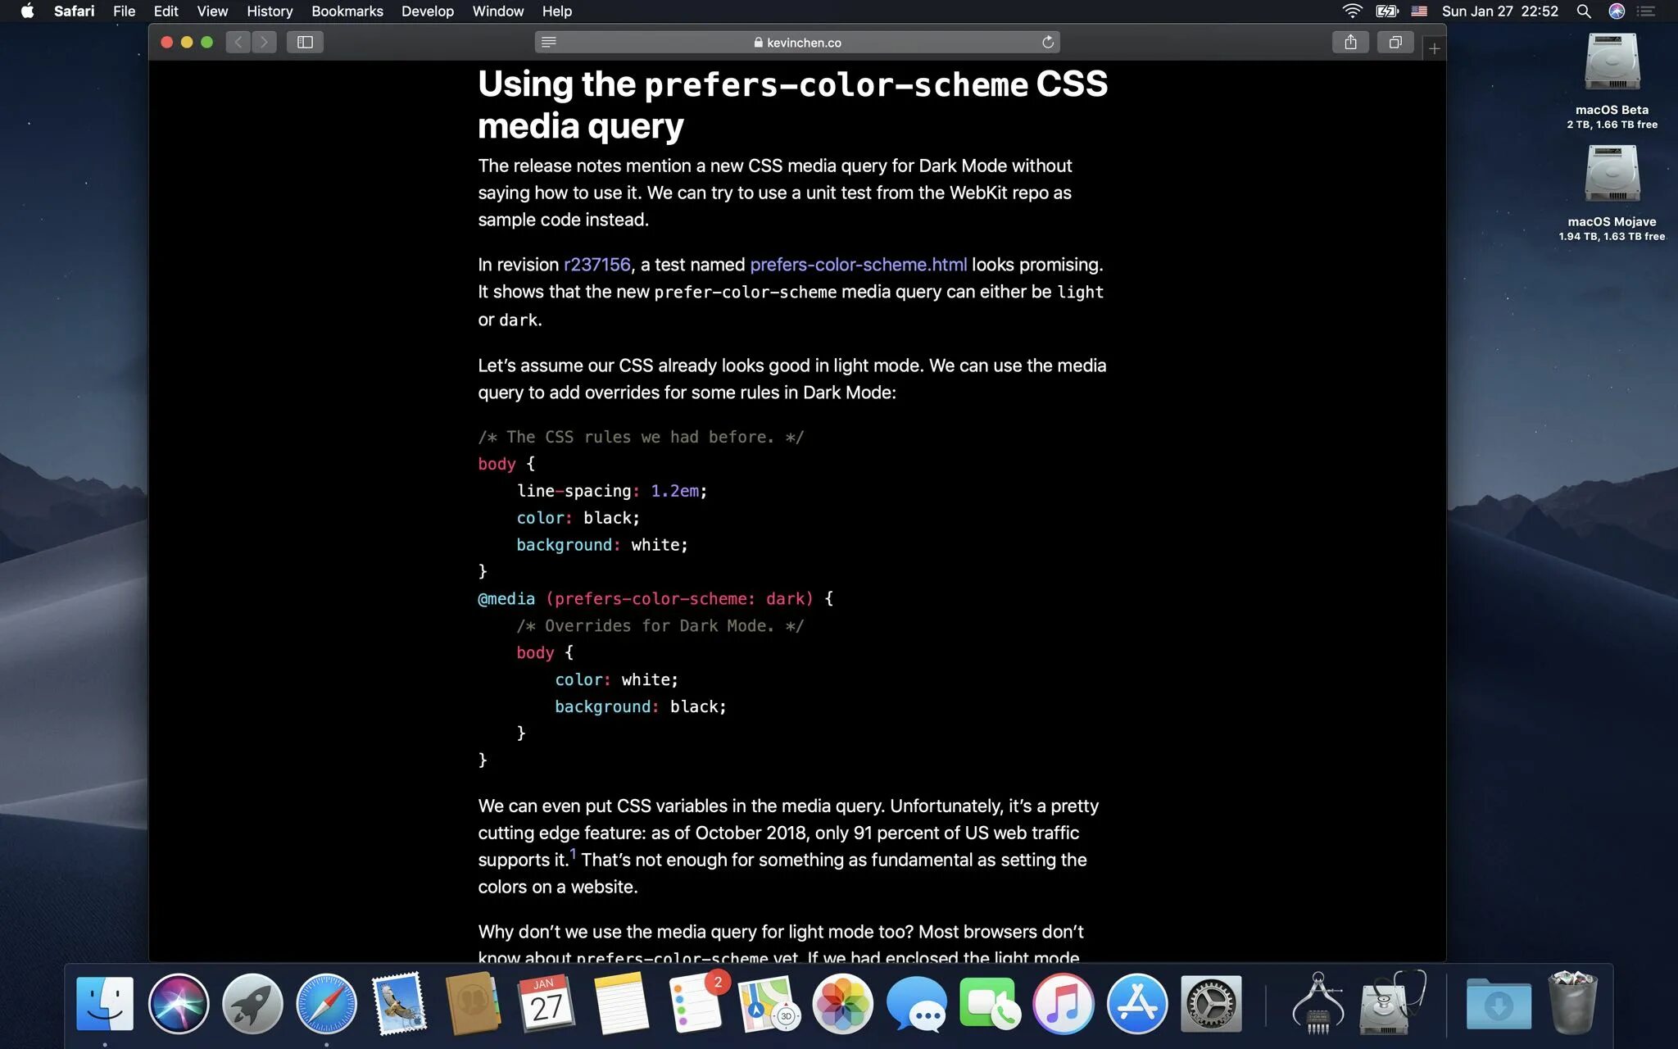Click Safari's Share toolbar icon
This screenshot has height=1049, width=1678.
pos(1350,42)
